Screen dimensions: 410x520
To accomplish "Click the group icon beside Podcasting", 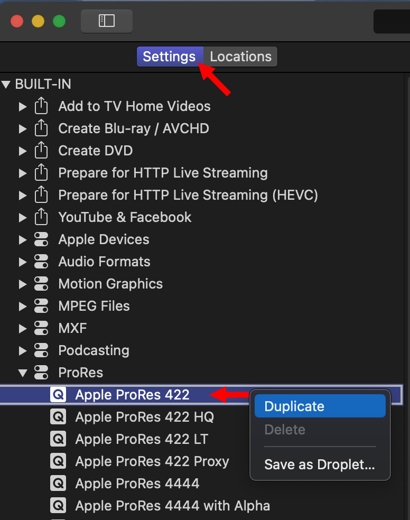I will pyautogui.click(x=41, y=351).
